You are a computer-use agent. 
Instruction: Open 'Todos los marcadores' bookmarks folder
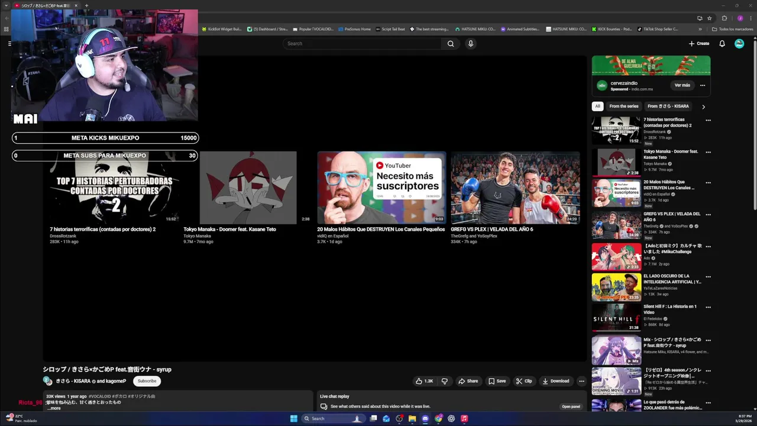click(732, 29)
